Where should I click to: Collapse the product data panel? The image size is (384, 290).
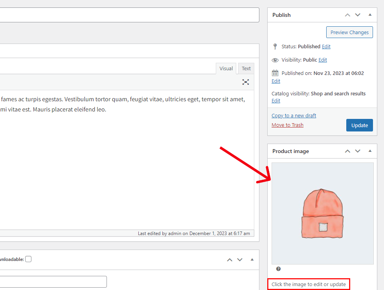tap(252, 259)
